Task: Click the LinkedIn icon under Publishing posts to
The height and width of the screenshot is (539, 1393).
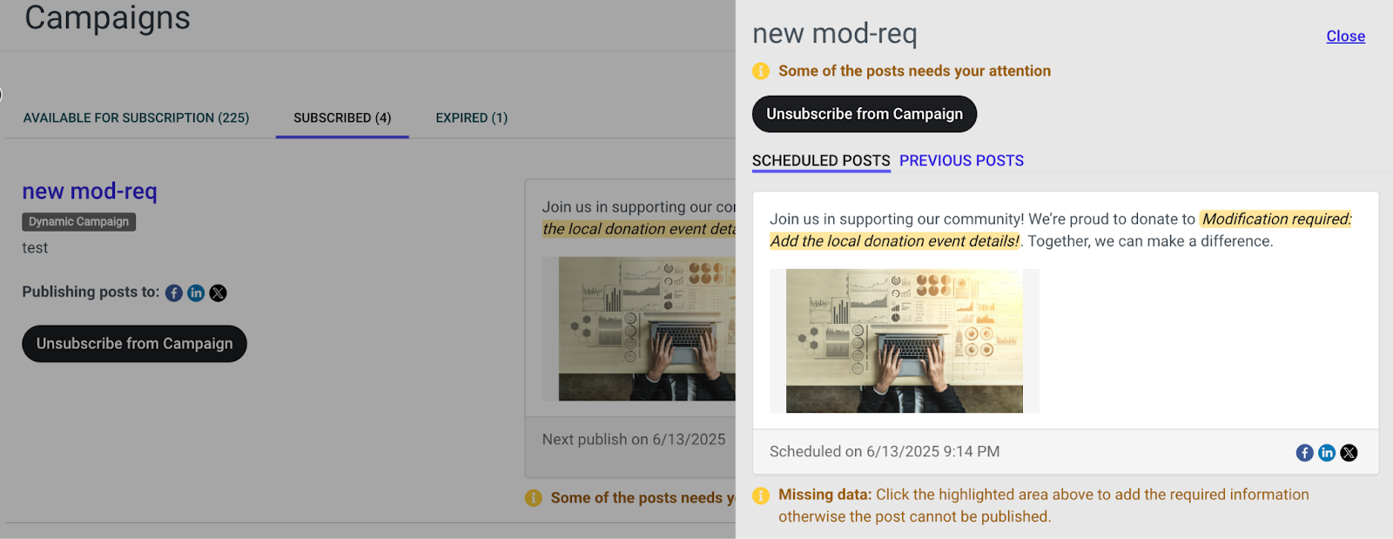Action: [196, 293]
